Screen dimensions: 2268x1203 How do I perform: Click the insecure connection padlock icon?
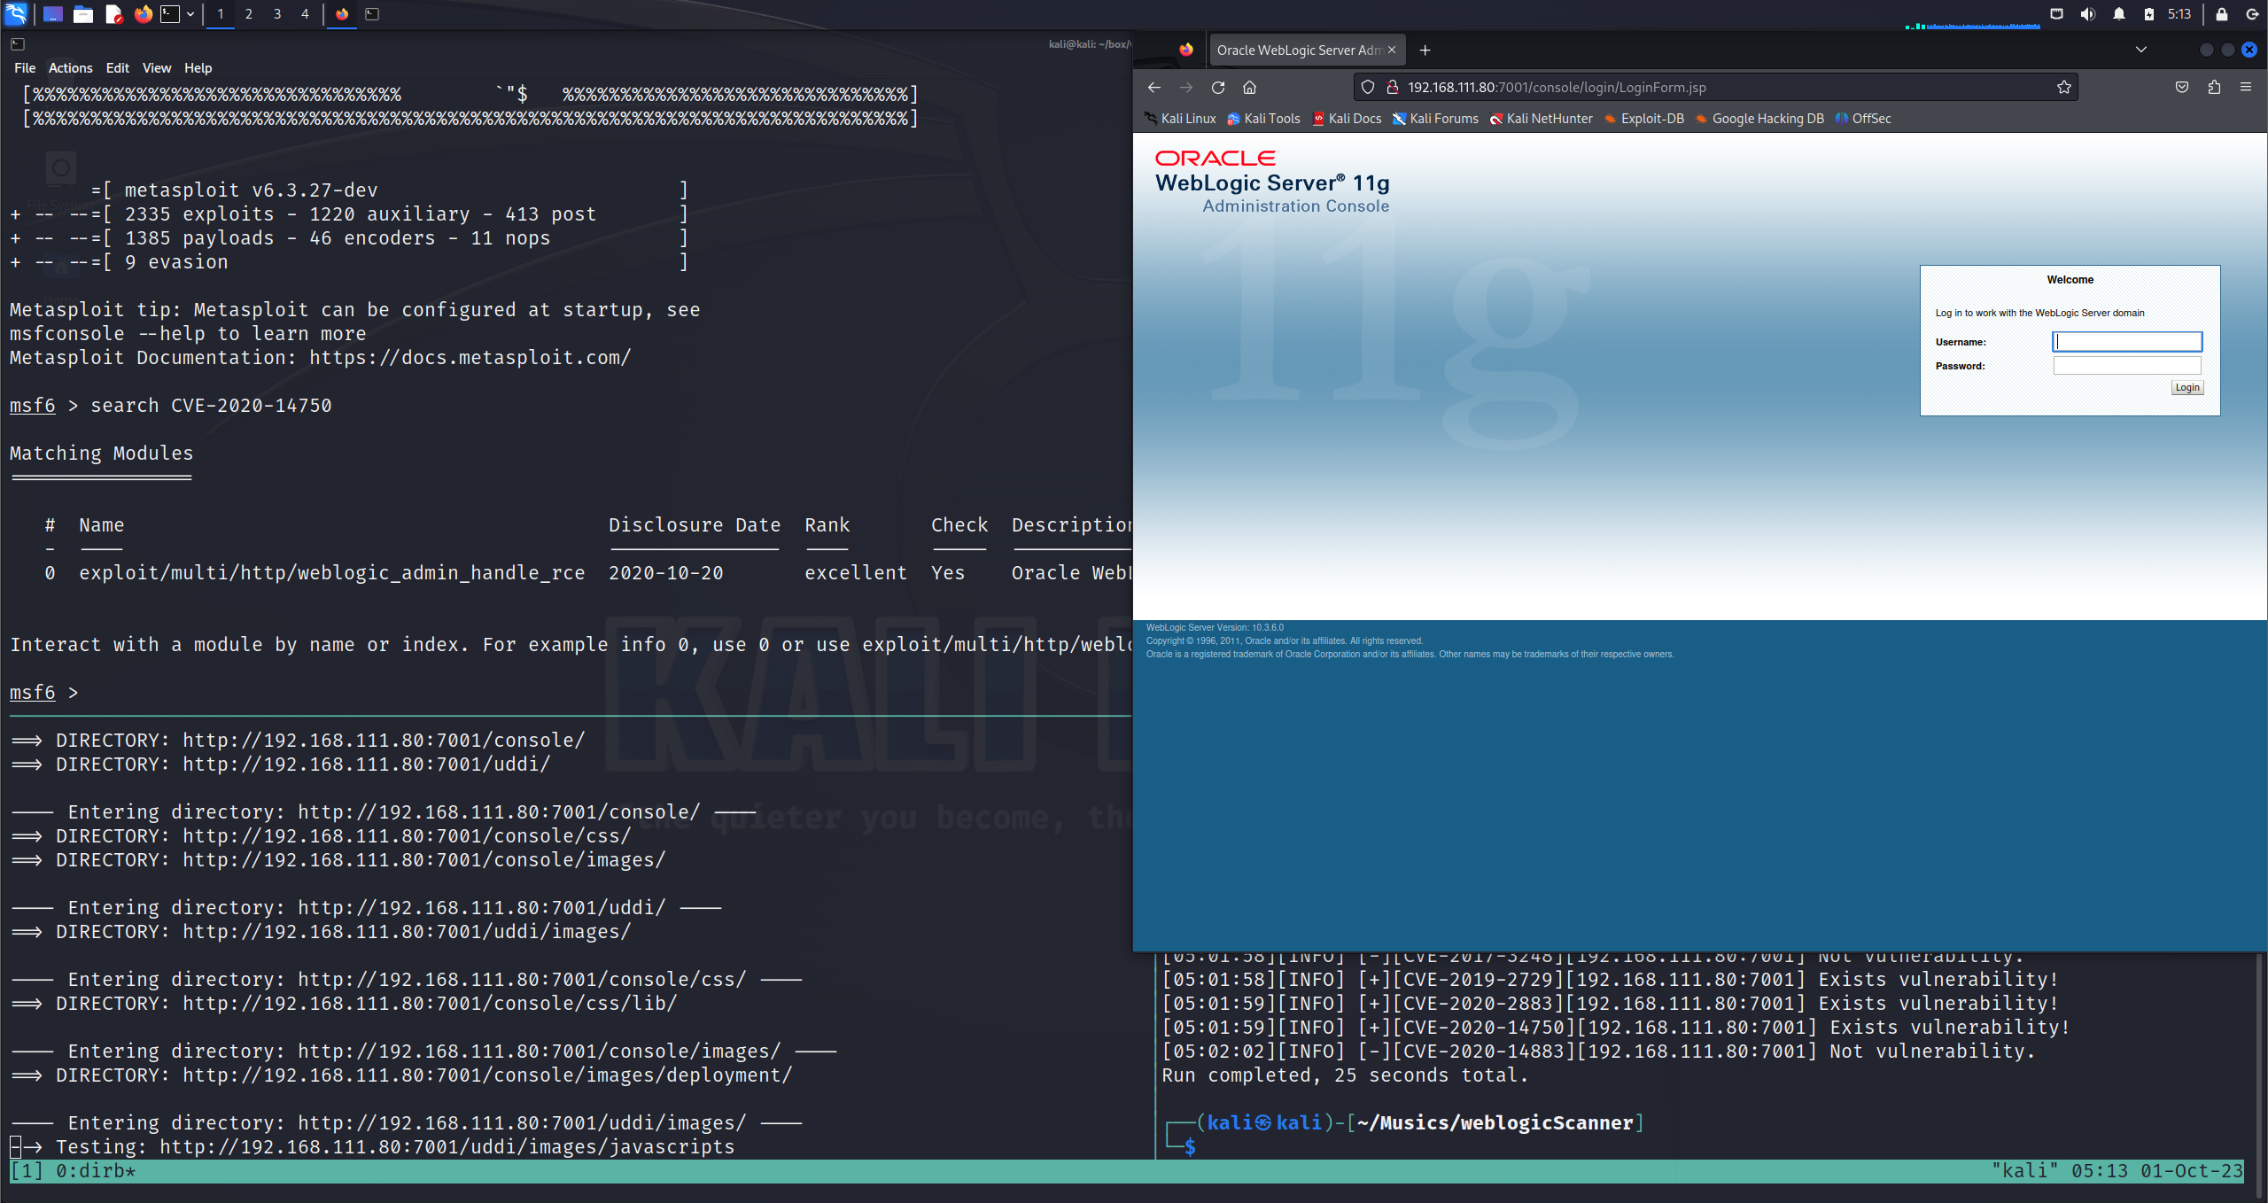[1392, 88]
